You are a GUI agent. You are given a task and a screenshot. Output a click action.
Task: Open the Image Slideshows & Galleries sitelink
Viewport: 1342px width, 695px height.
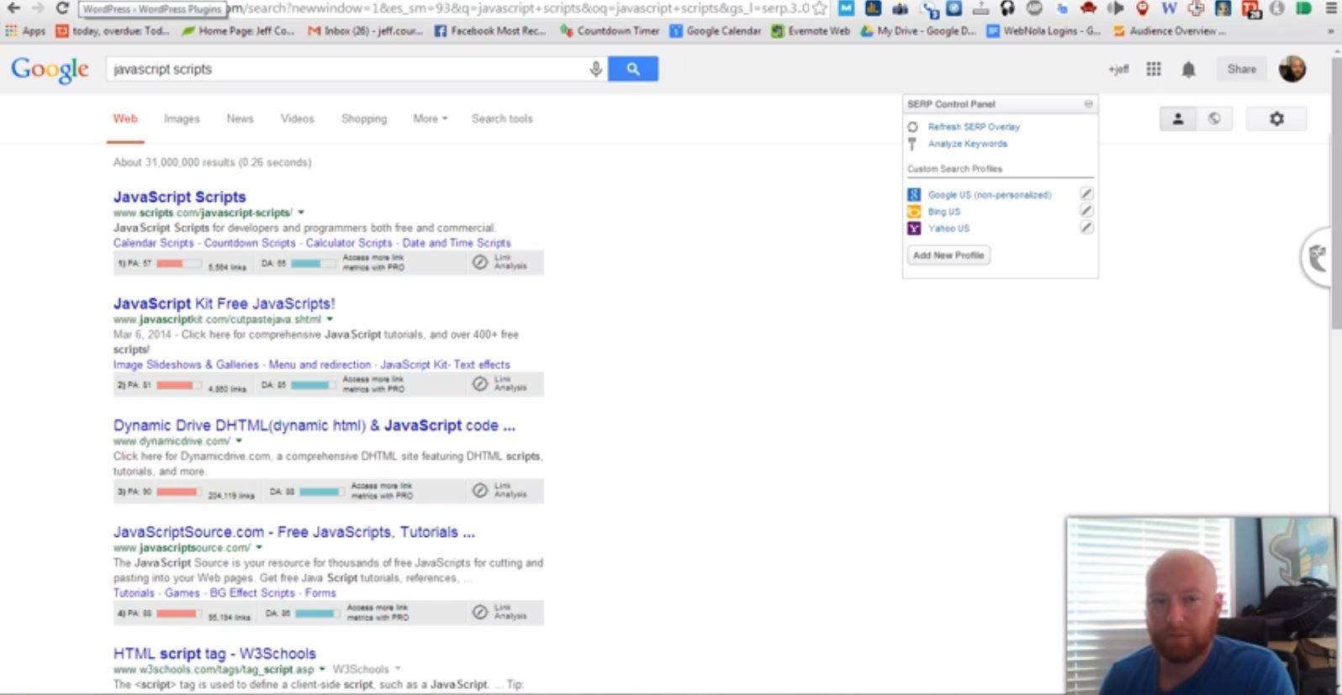pyautogui.click(x=186, y=365)
